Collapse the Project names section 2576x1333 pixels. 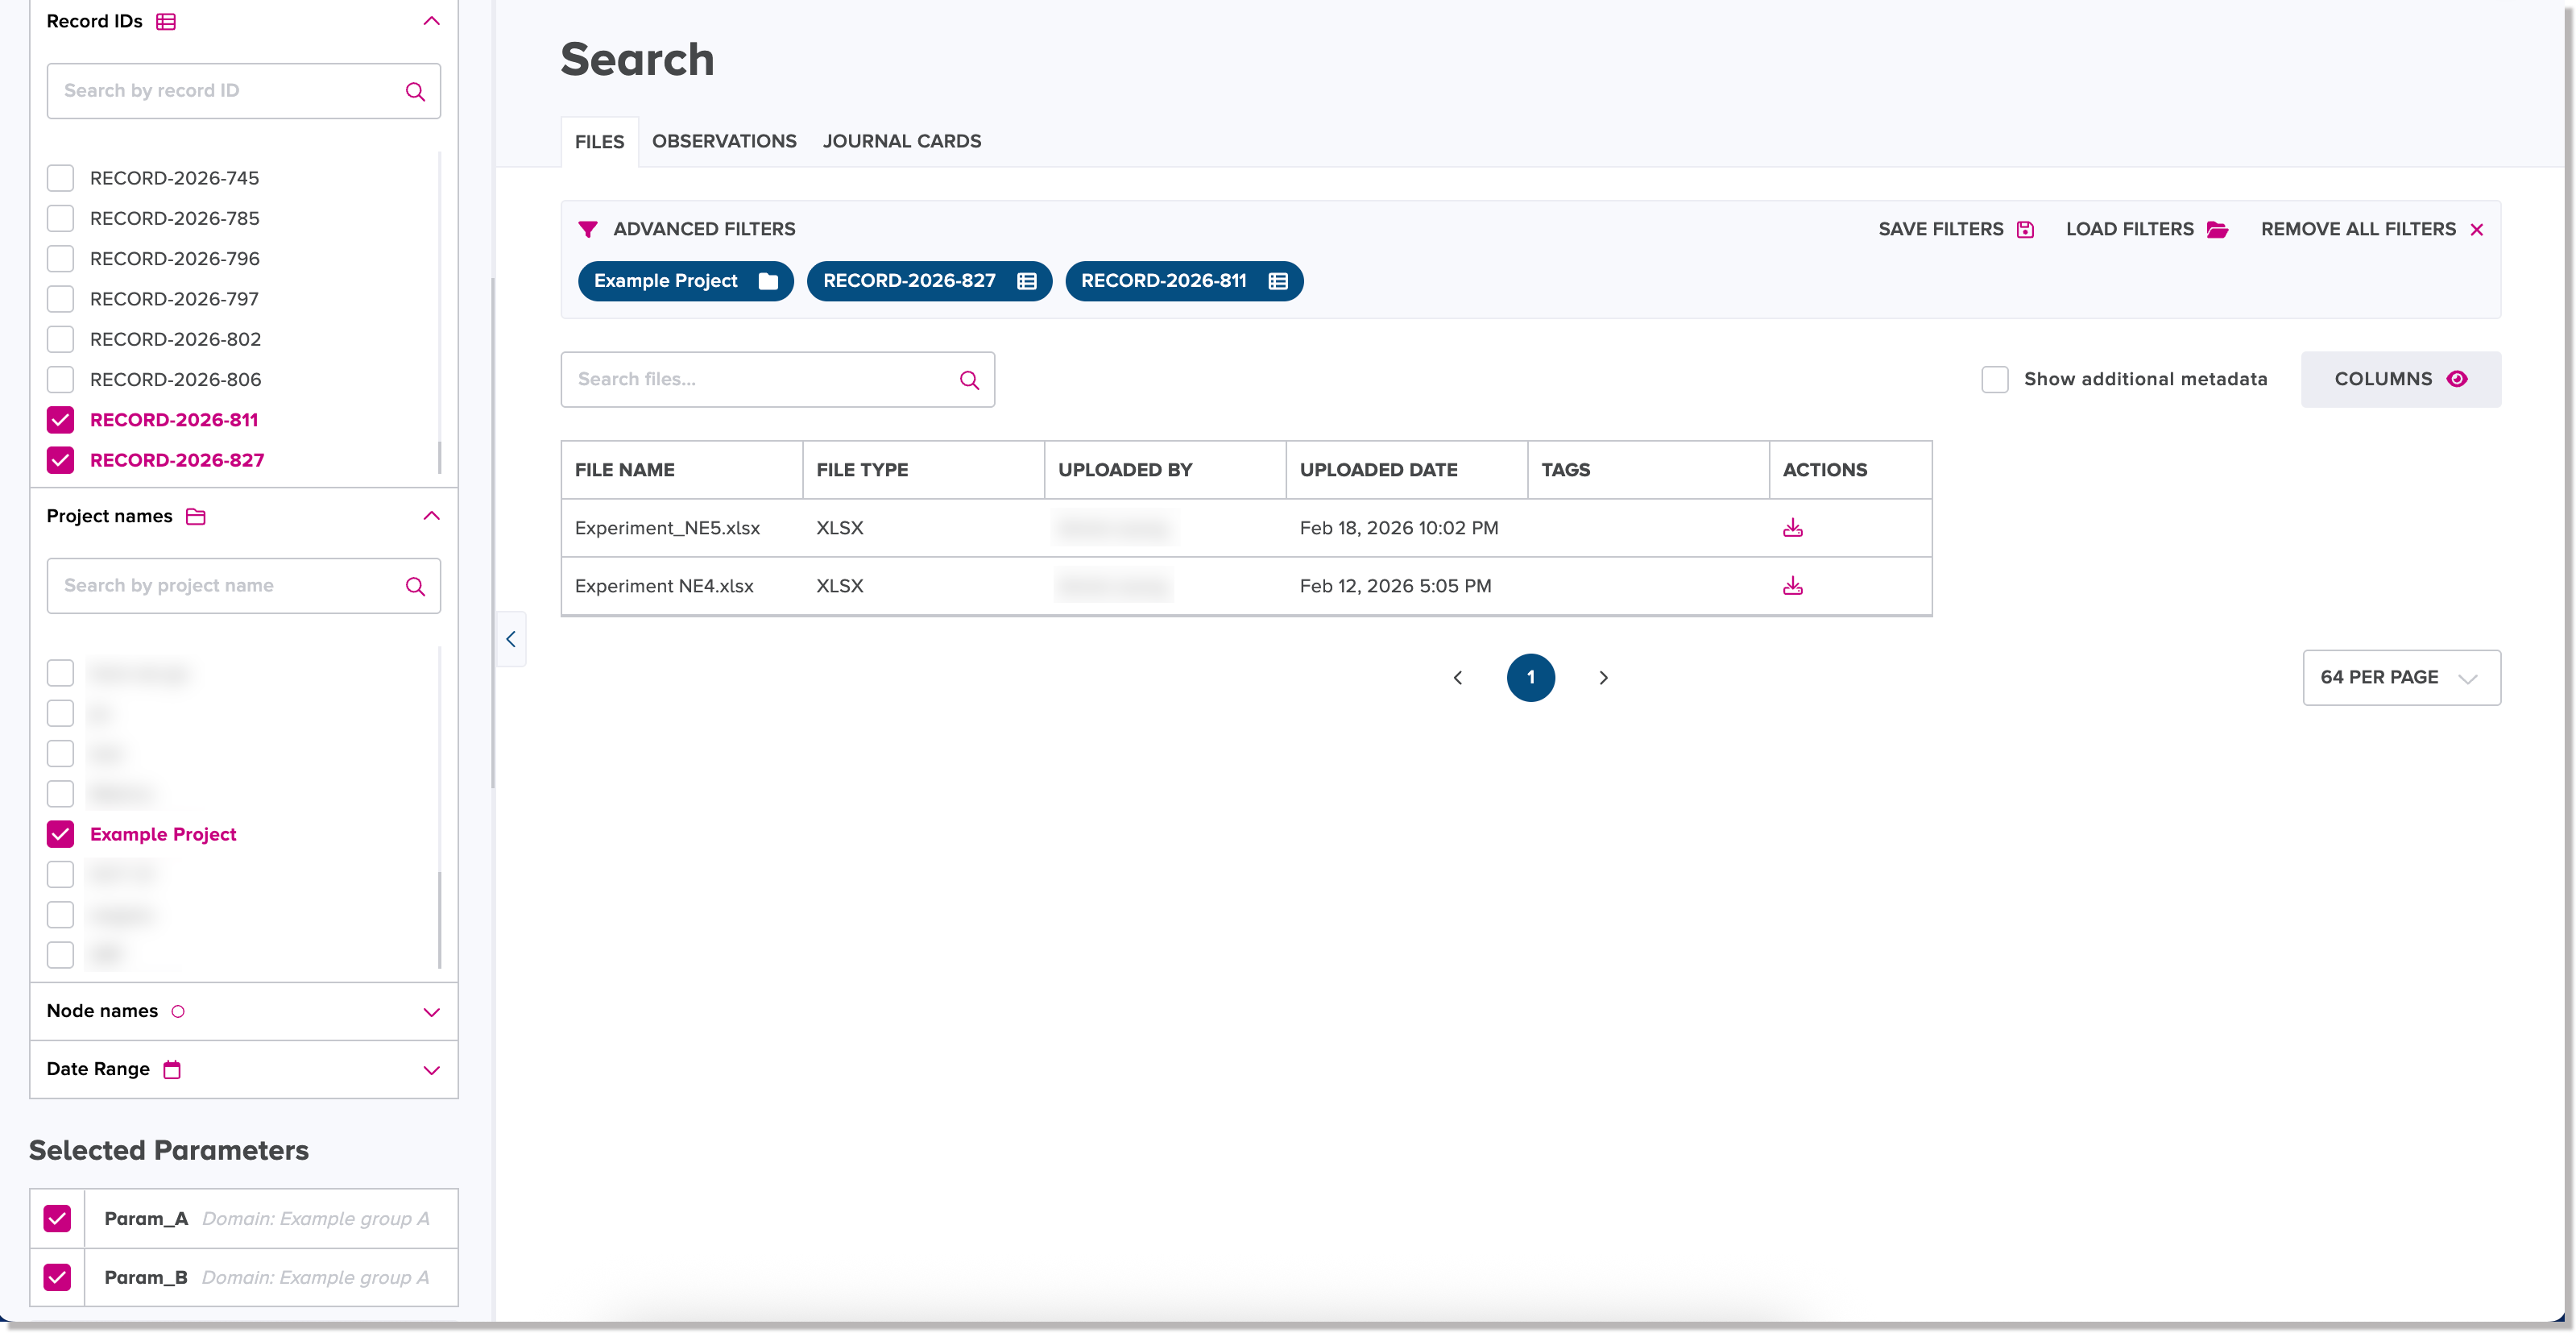coord(431,517)
